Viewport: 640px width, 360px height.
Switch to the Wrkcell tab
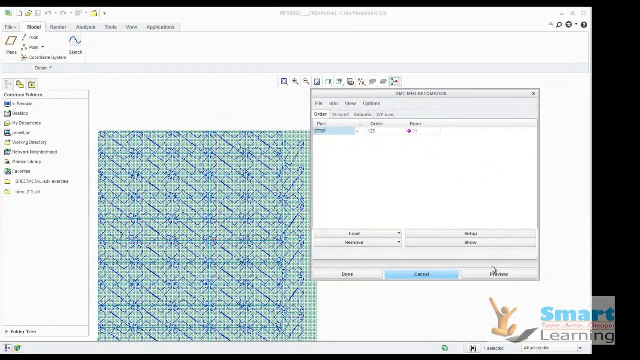tap(340, 114)
